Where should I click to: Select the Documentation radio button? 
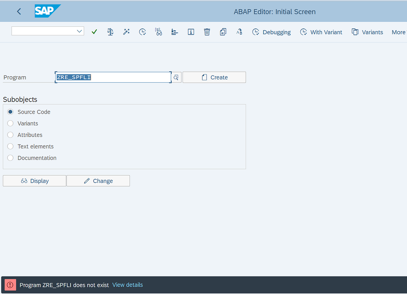coord(10,158)
